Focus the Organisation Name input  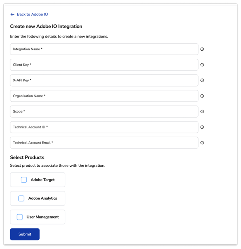coord(104,96)
